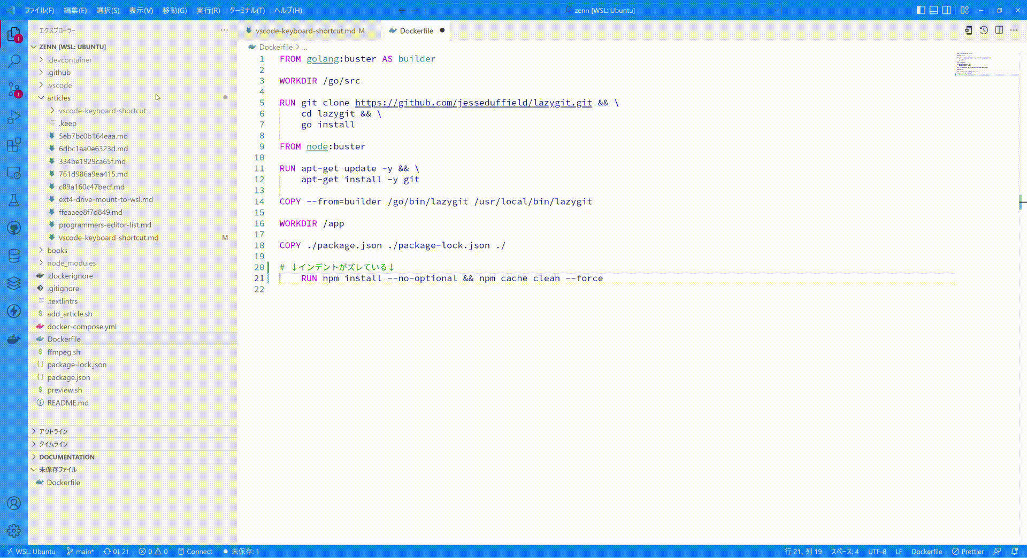The width and height of the screenshot is (1027, 558).
Task: Open README.md file
Action: (133, 402)
